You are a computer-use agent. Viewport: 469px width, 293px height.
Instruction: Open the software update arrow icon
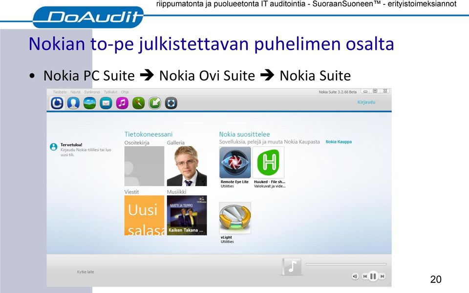[x=155, y=103]
